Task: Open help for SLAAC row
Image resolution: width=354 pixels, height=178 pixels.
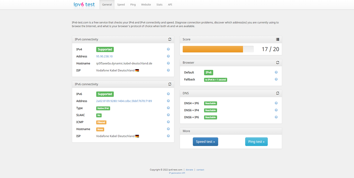Action: pyautogui.click(x=168, y=115)
